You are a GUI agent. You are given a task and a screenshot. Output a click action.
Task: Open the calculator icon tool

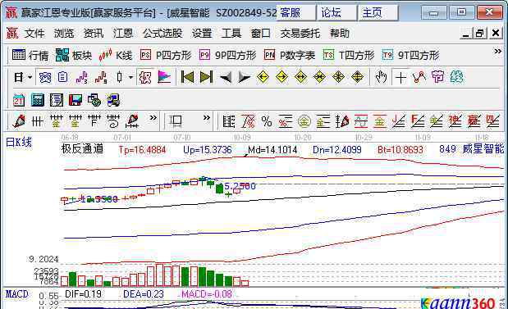point(38,100)
